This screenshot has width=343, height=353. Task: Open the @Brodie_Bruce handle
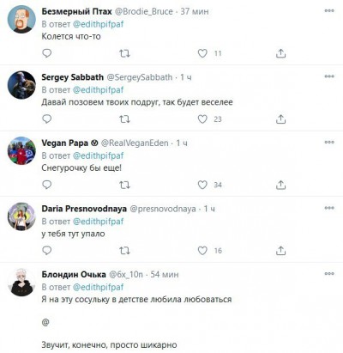(x=143, y=11)
